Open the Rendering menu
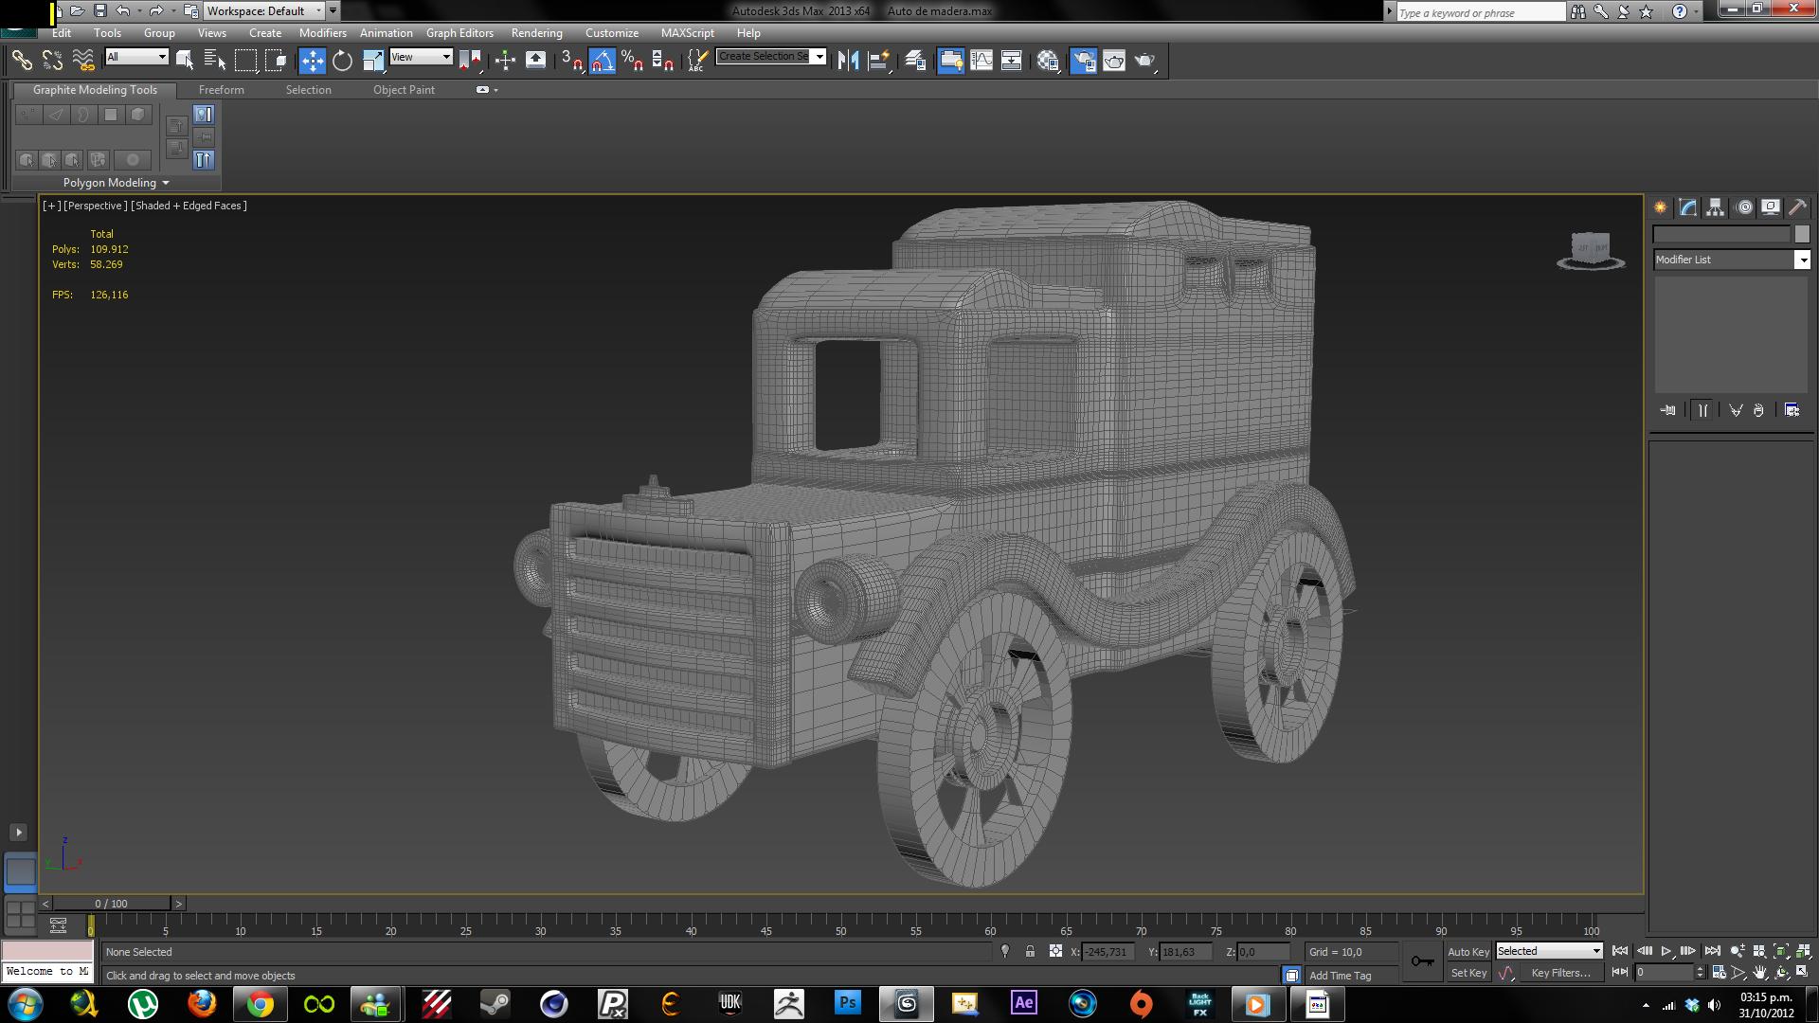 pos(536,33)
